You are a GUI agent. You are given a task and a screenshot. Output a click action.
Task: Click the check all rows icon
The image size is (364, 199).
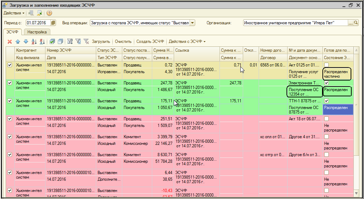pos(52,41)
